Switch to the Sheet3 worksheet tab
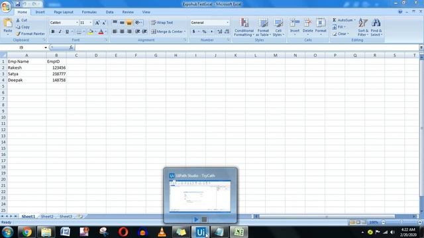Image resolution: width=424 pixels, height=238 pixels. (66, 216)
